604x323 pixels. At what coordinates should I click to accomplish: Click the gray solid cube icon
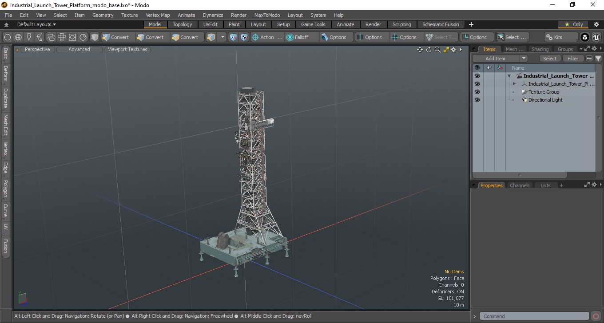tap(95, 37)
